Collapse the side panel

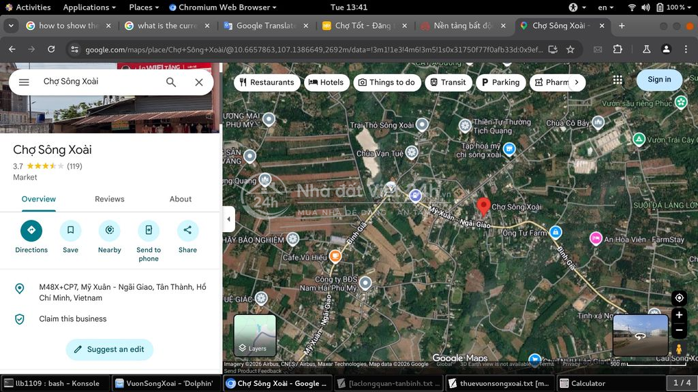[x=229, y=219]
